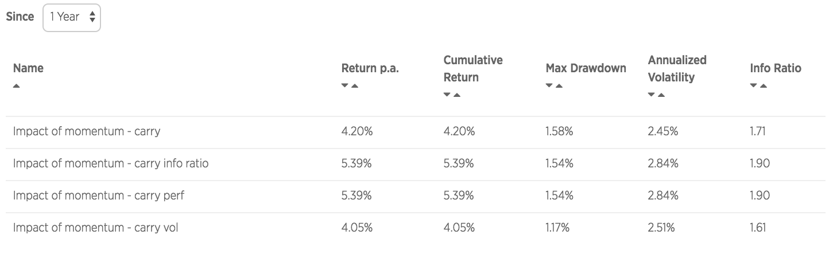Sort Info Ratio ascending arrow
The width and height of the screenshot is (837, 266).
click(764, 86)
